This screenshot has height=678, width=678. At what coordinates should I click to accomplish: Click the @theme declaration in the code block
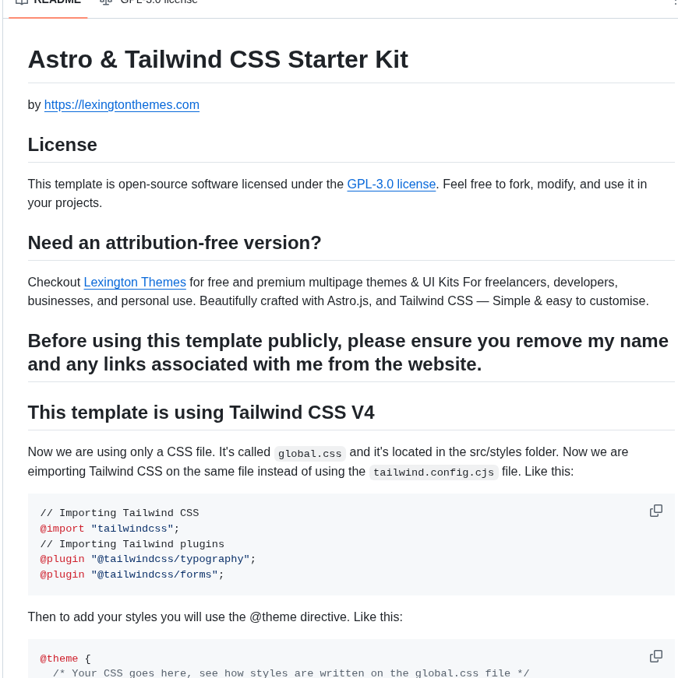(x=58, y=658)
